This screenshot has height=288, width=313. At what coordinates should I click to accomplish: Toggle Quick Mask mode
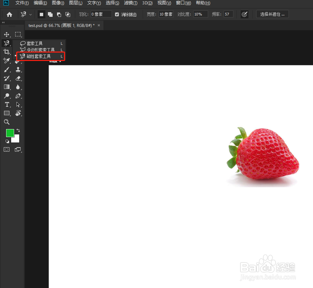pyautogui.click(x=7, y=150)
